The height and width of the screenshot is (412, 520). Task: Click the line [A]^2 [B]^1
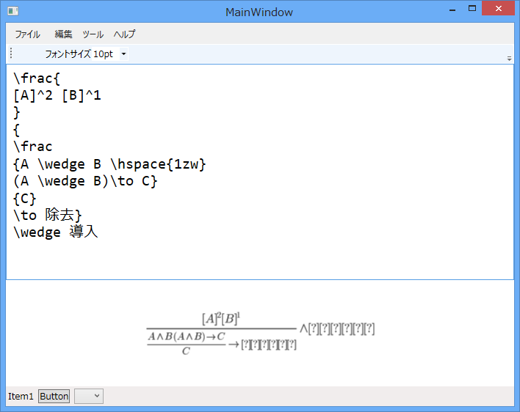[x=57, y=95]
